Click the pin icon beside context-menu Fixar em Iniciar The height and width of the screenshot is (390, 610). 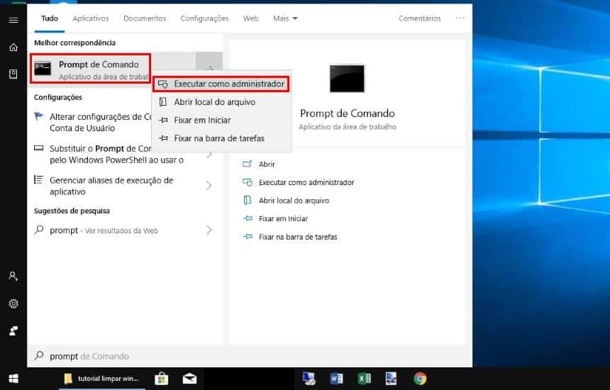(x=163, y=120)
